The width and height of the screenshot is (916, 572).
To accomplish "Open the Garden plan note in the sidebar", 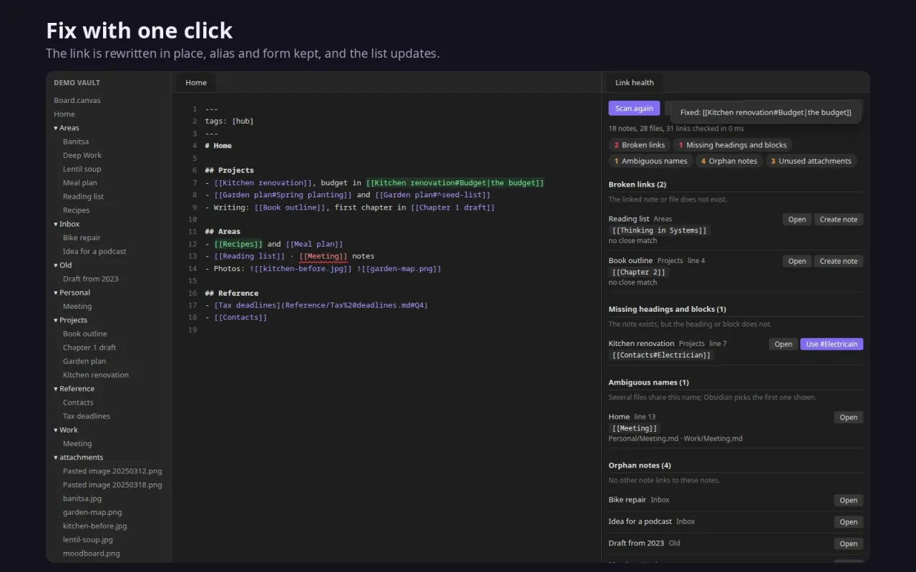I will (84, 361).
